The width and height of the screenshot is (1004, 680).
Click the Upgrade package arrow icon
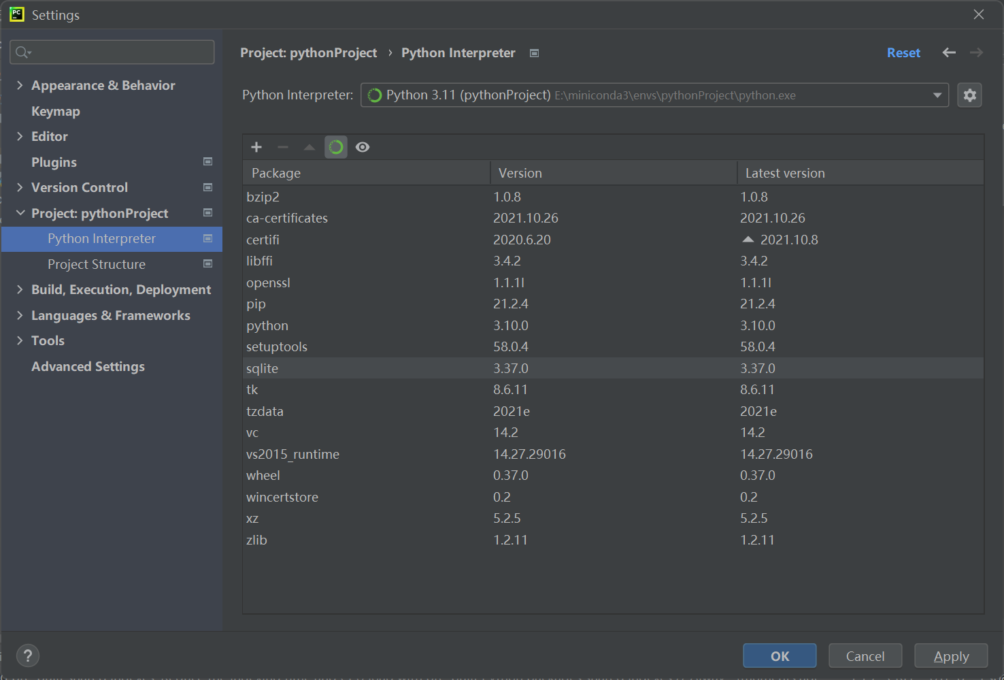click(309, 146)
